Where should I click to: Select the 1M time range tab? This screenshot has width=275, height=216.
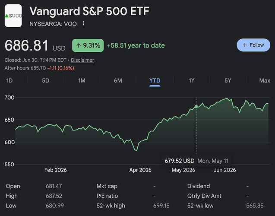coord(82,80)
